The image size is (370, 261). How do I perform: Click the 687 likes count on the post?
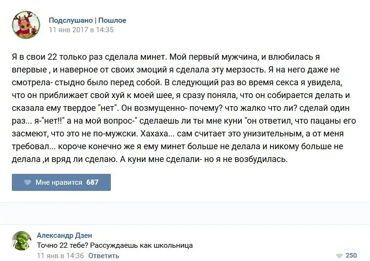click(92, 182)
